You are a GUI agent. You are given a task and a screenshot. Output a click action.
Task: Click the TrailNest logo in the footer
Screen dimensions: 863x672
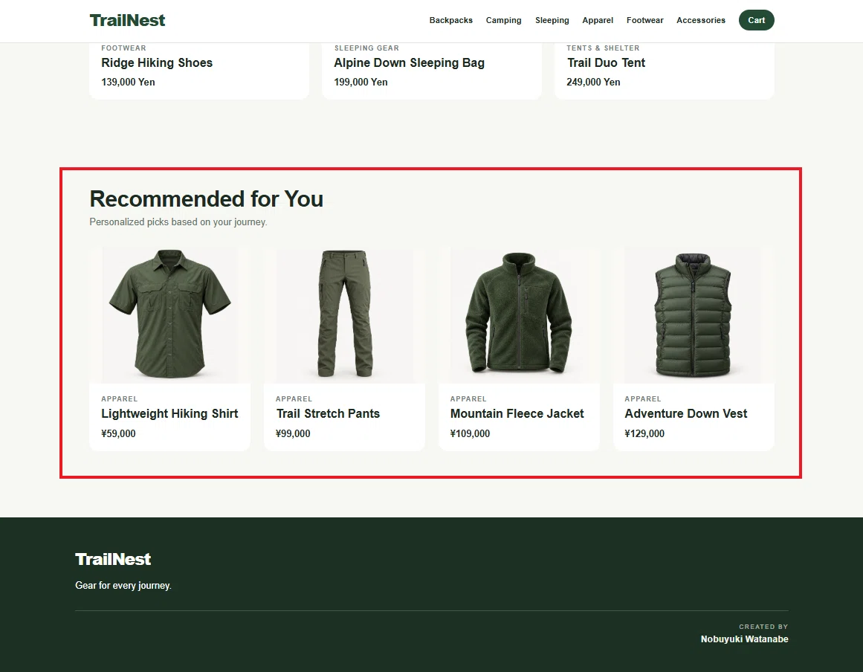pos(113,559)
